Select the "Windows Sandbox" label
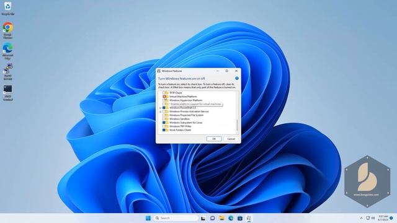 tap(179, 119)
